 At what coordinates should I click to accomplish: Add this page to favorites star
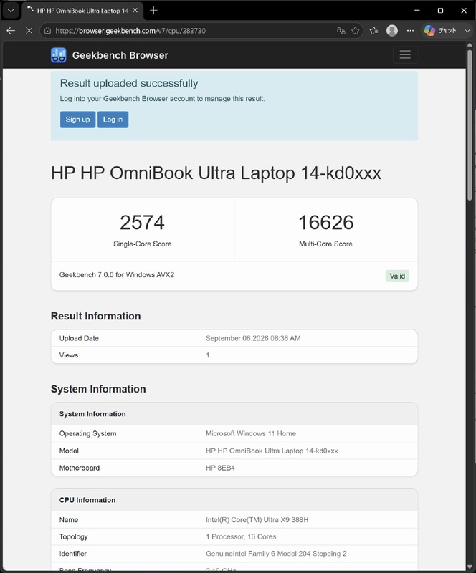(356, 31)
